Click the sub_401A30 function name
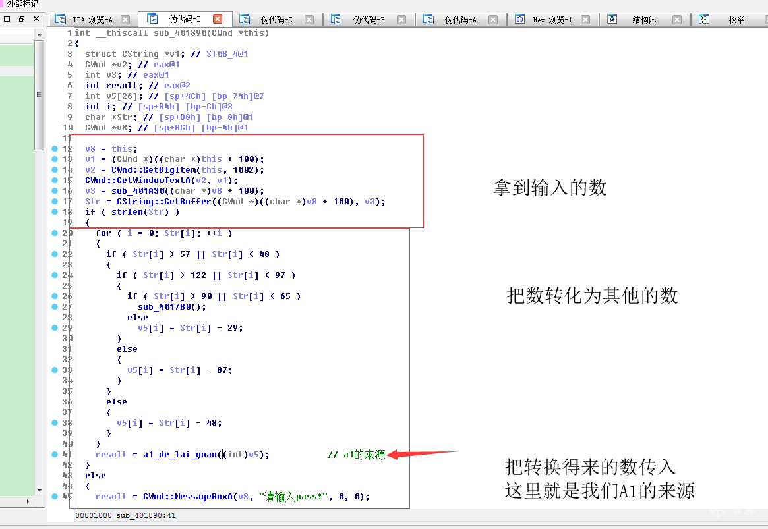768x529 pixels. [x=138, y=191]
